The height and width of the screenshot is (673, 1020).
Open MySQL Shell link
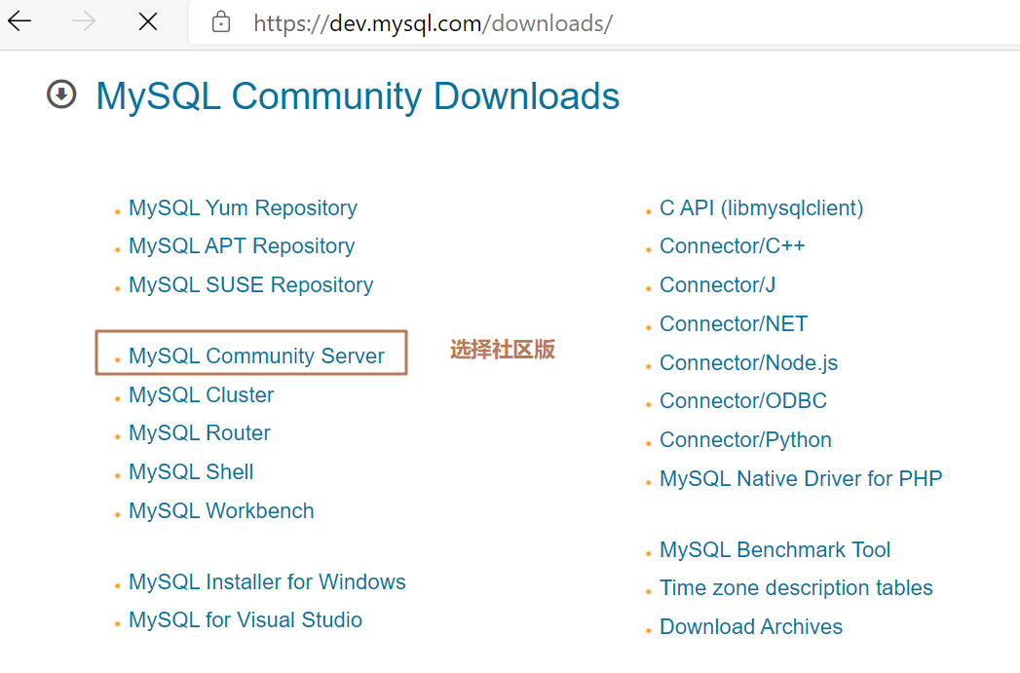tap(191, 471)
